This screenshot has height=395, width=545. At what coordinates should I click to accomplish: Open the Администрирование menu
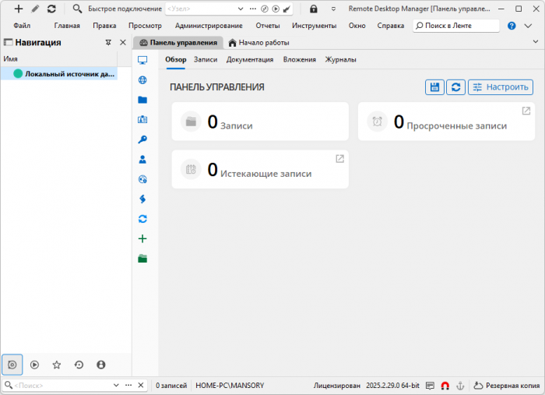click(209, 26)
